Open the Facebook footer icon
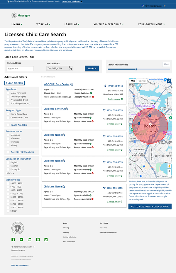Image resolution: width=176 pixels, height=273 pixels. point(13,240)
